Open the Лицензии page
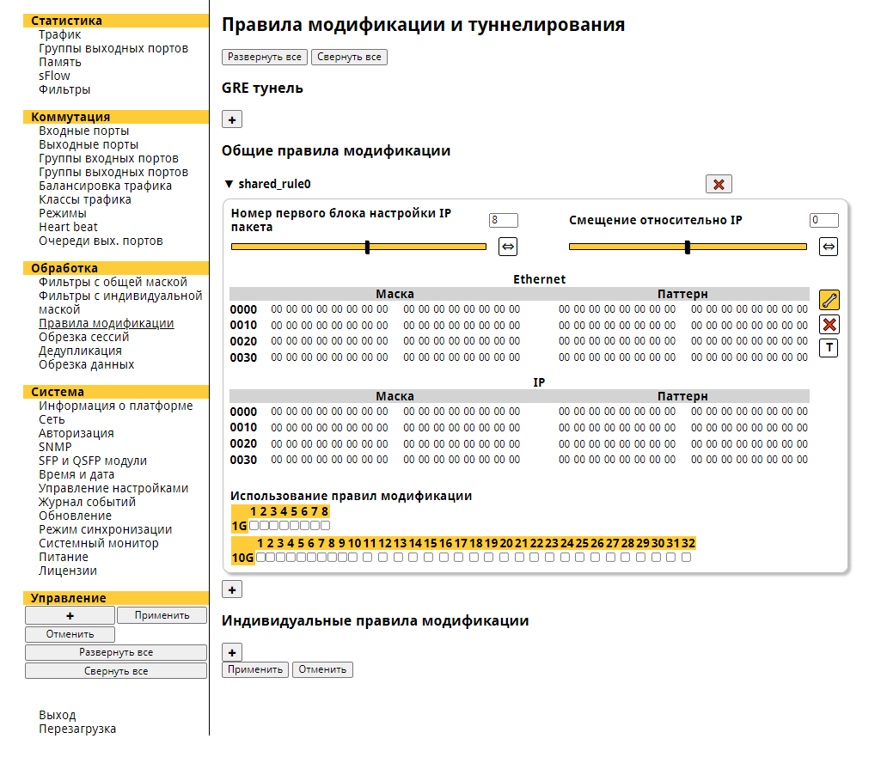The width and height of the screenshot is (881, 757). (67, 571)
